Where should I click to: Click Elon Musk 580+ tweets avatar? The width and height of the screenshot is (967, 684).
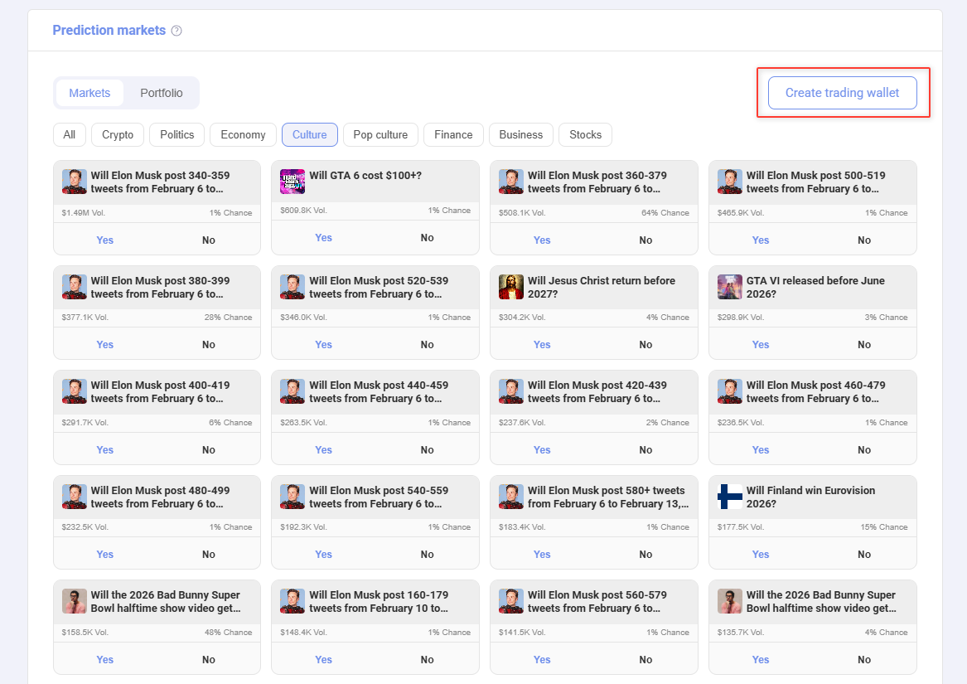(511, 497)
